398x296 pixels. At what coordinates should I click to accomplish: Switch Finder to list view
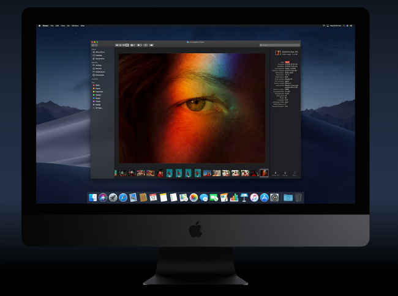point(120,45)
